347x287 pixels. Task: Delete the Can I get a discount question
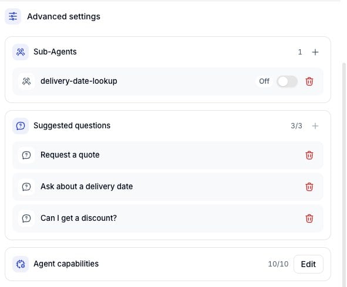coord(309,218)
